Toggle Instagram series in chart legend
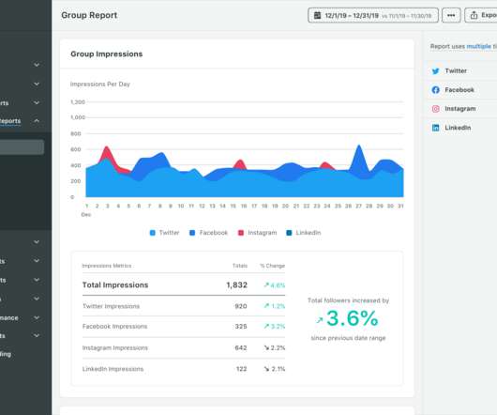Viewport: 497px width, 415px height. [257, 233]
